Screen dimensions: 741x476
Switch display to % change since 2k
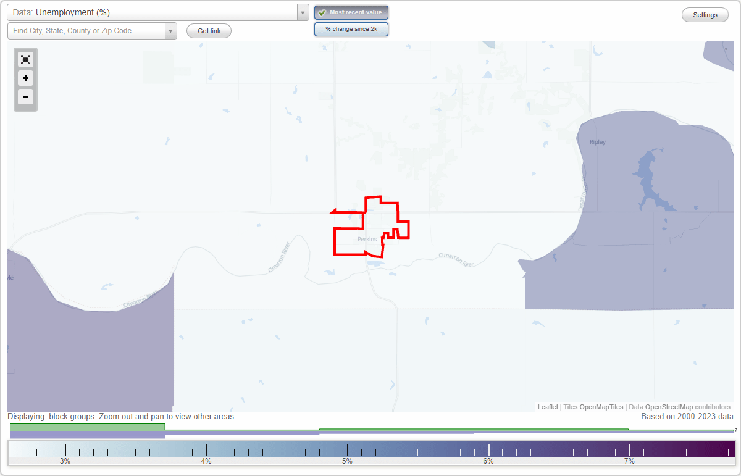(351, 28)
